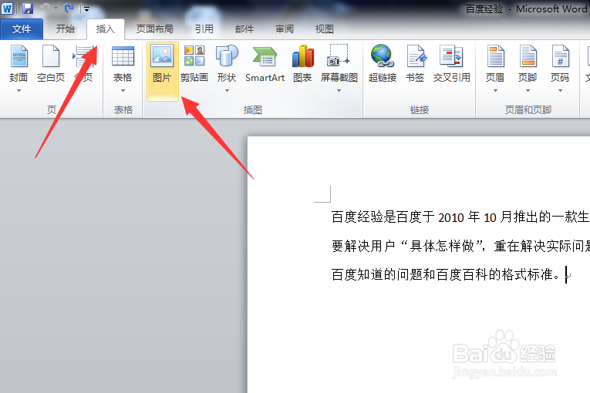Insert a 图片 picture from file
Viewport: 590px width, 393px height.
[x=162, y=71]
